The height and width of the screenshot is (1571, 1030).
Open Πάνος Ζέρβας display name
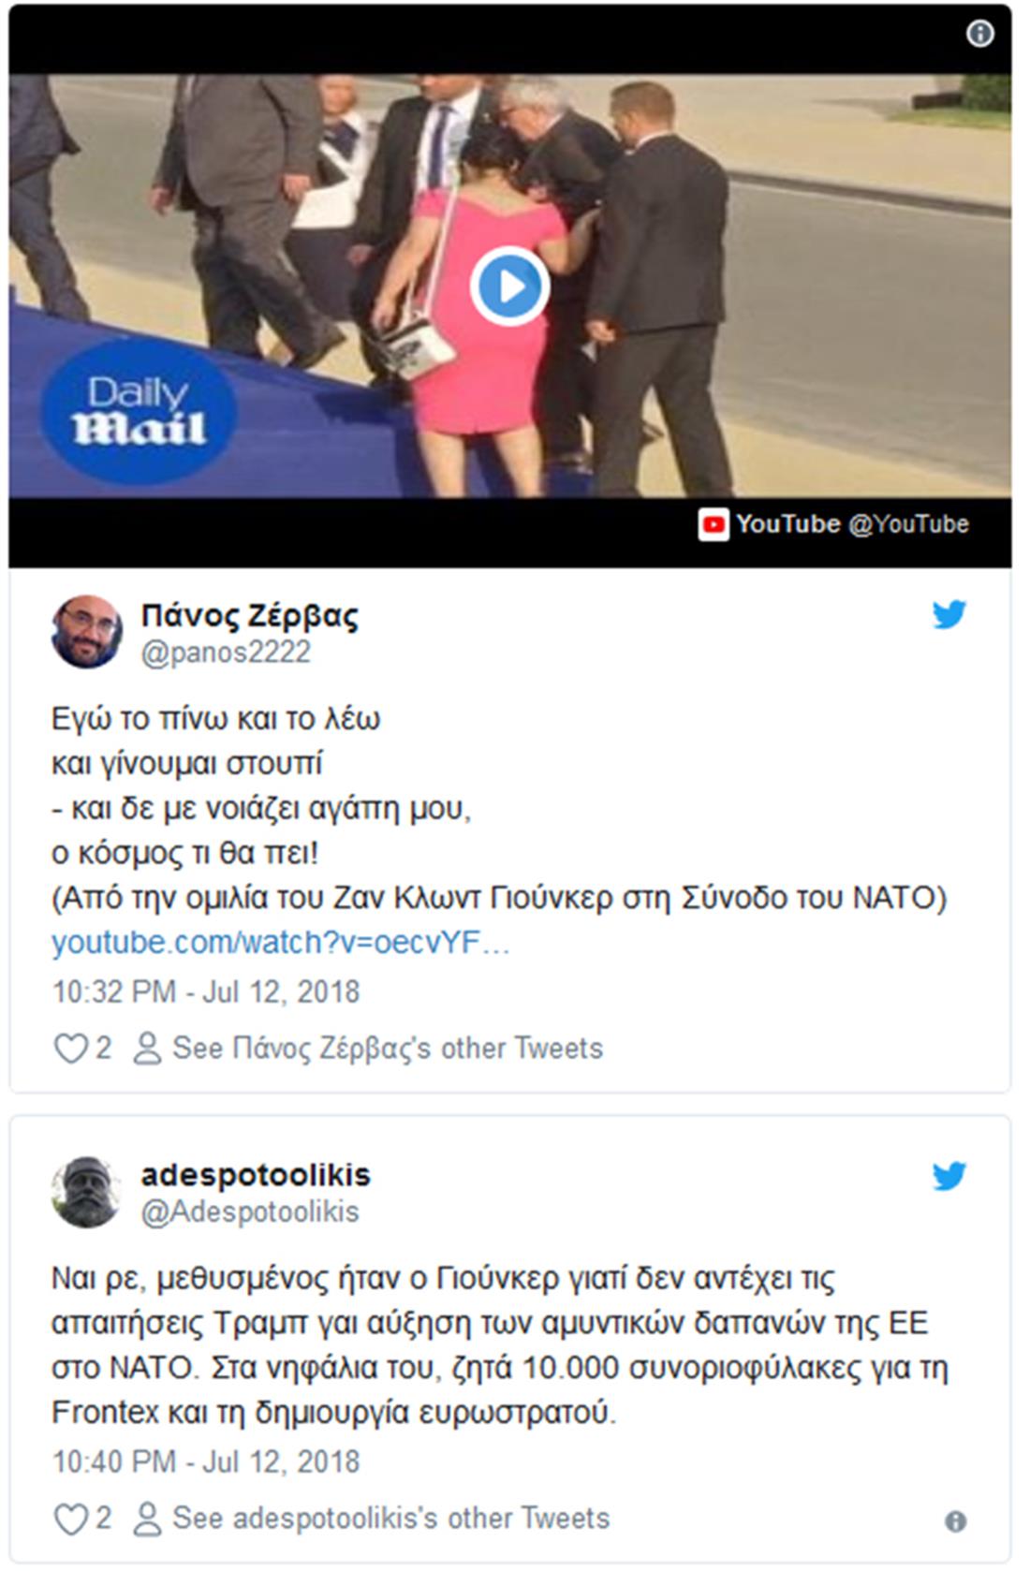tap(249, 616)
